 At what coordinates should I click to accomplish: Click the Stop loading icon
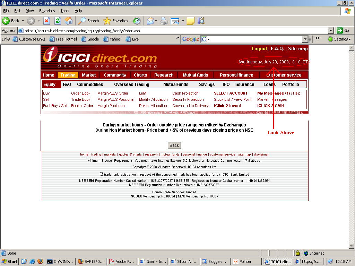pos(47,21)
